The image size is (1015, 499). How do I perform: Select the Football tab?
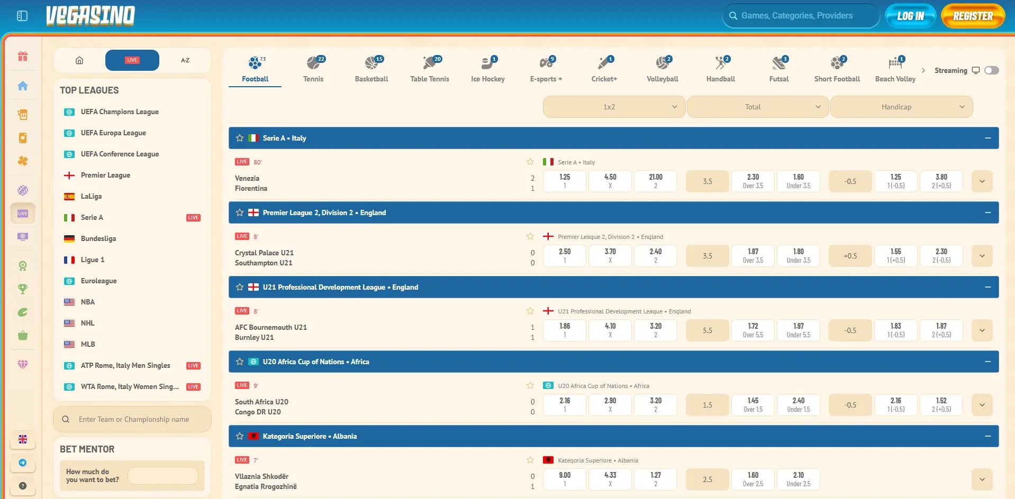255,70
